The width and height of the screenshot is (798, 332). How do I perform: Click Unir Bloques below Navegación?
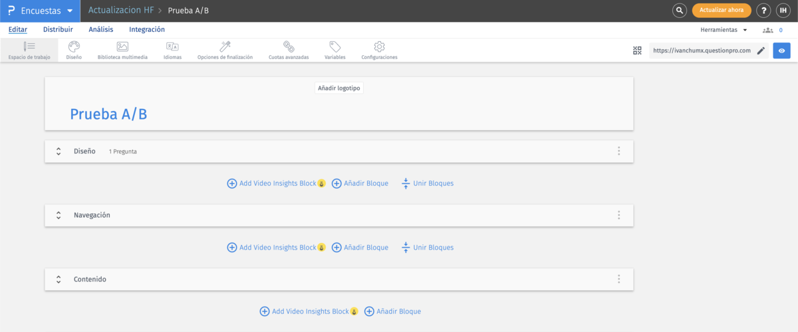pyautogui.click(x=428, y=248)
